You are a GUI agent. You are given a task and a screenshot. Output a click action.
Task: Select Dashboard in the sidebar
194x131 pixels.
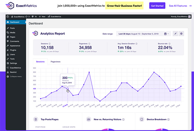(x=16, y=22)
